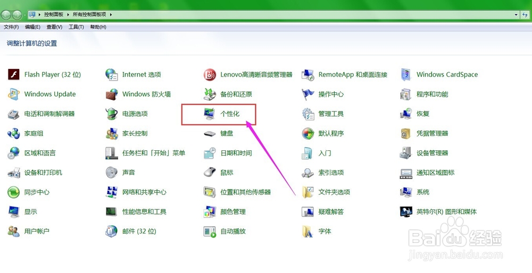Open the 英特尔(R) 图形和媒体 link
The image size is (532, 273).
click(446, 212)
